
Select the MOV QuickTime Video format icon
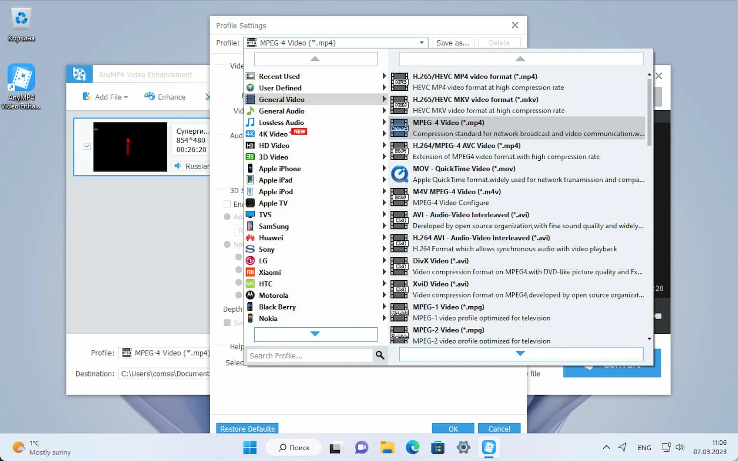tap(400, 174)
